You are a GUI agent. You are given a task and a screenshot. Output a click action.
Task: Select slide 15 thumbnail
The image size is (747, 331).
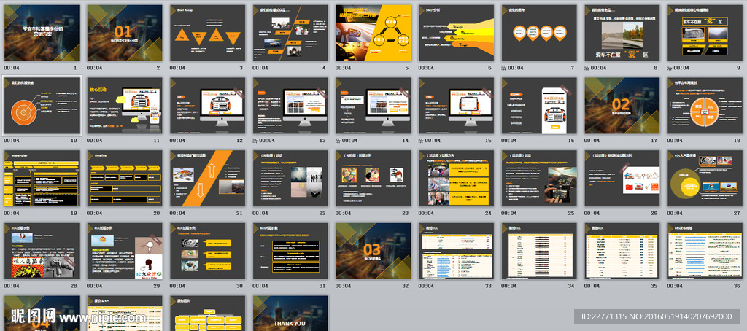(457, 106)
